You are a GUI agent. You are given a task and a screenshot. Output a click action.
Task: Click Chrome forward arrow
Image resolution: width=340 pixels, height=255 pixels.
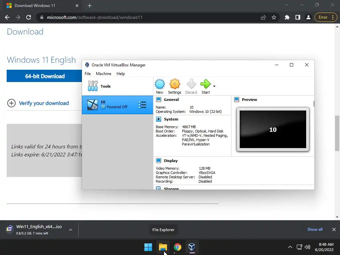tap(18, 17)
